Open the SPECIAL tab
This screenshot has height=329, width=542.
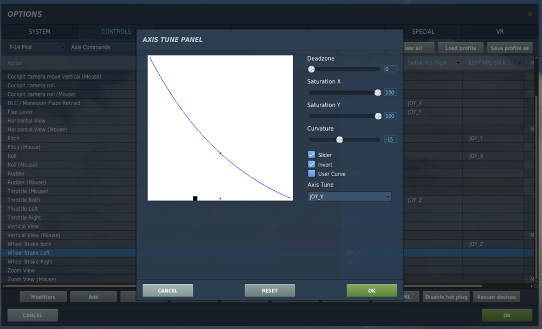click(x=423, y=31)
